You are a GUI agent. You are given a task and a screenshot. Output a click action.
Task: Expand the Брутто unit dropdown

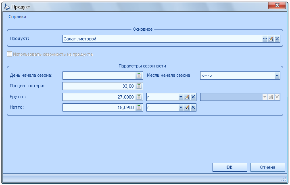pos(181,97)
